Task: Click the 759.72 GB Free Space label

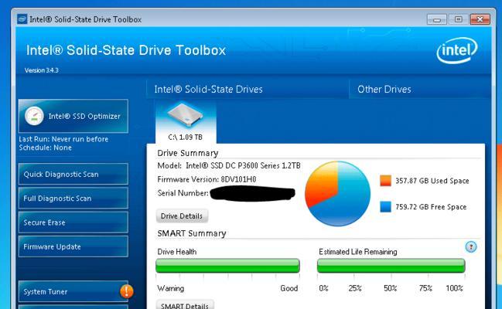Action: pyautogui.click(x=431, y=207)
